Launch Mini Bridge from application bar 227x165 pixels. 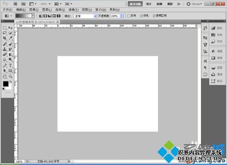pyautogui.click(x=23, y=4)
